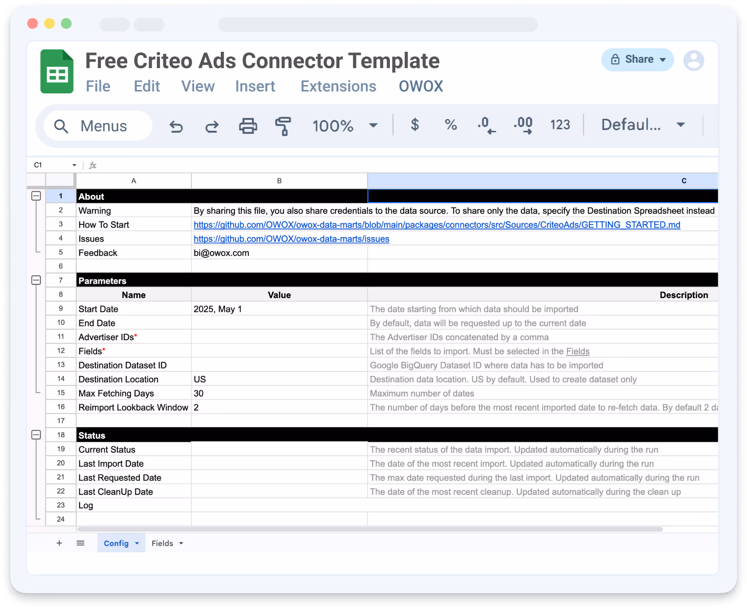Apply percent format icon
747x608 pixels.
click(x=451, y=125)
